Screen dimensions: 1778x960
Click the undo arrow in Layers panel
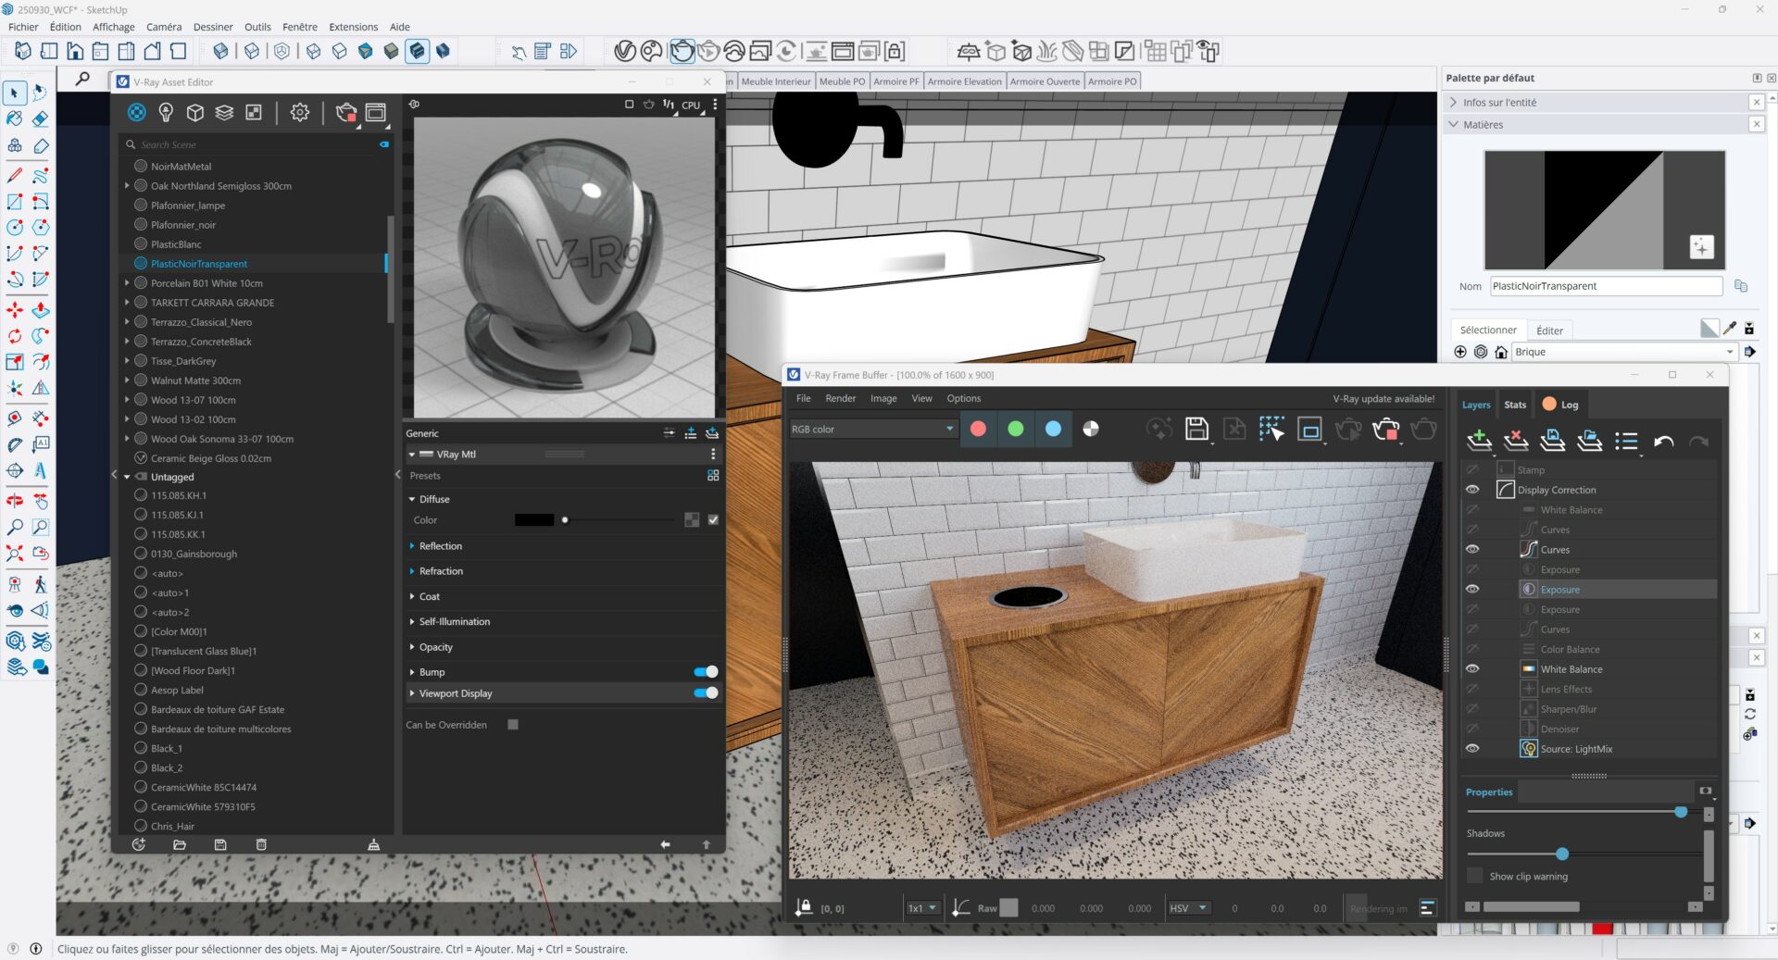(x=1663, y=442)
